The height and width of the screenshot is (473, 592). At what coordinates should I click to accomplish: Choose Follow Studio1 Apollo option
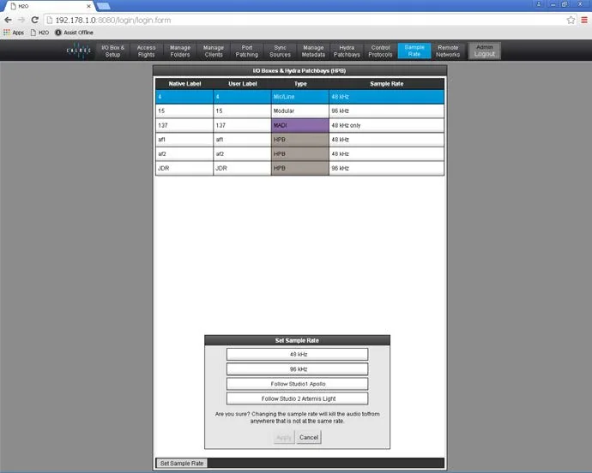point(297,384)
